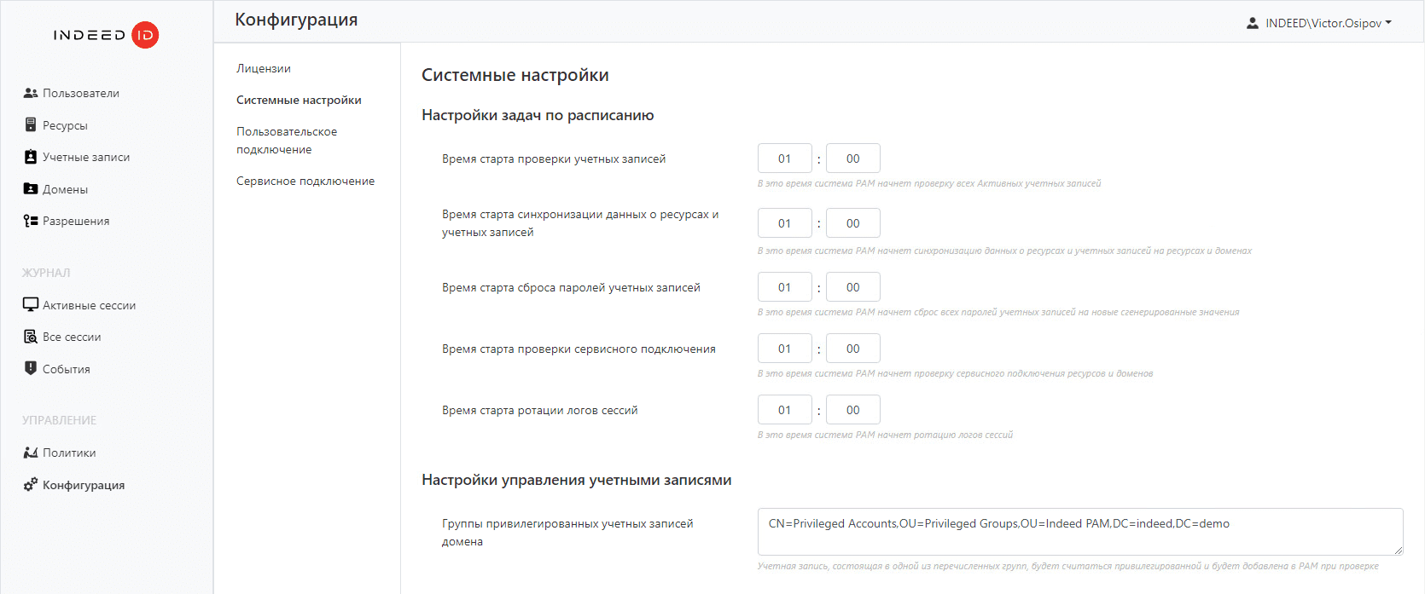
Task: Click the Policies icon in sidebar
Action: click(x=31, y=453)
